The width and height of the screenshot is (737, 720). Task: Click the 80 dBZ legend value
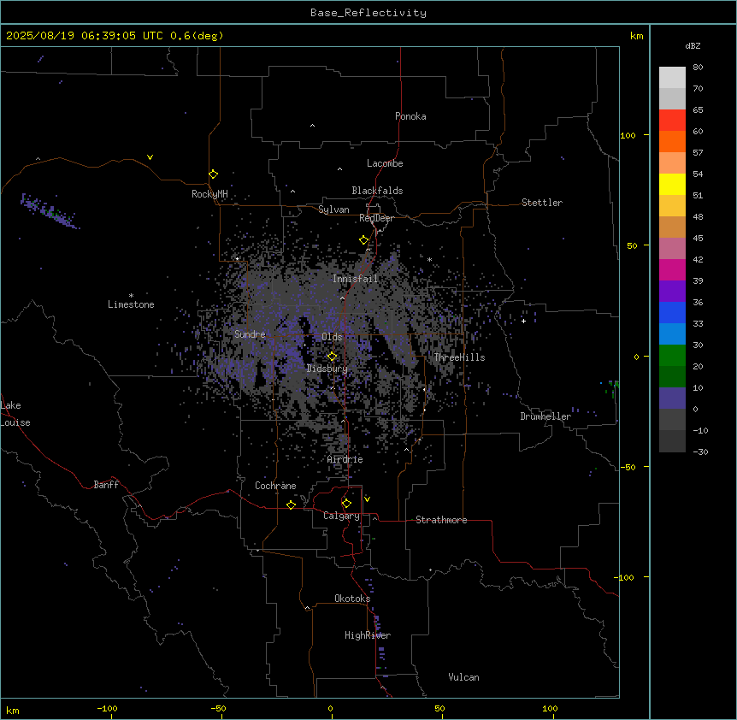click(698, 68)
